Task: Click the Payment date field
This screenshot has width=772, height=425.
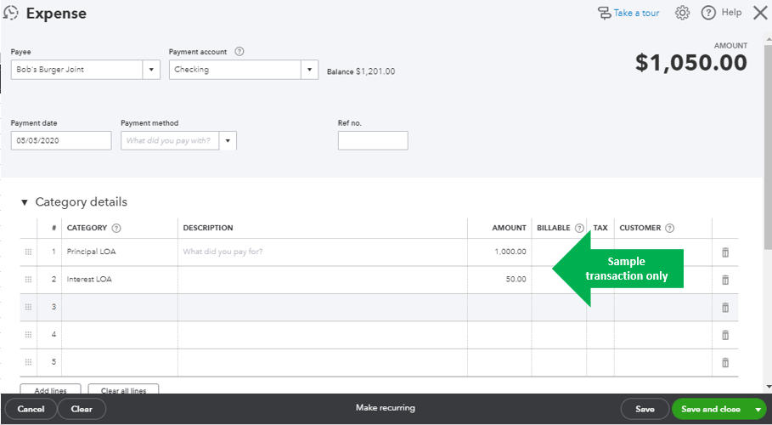Action: [x=61, y=140]
